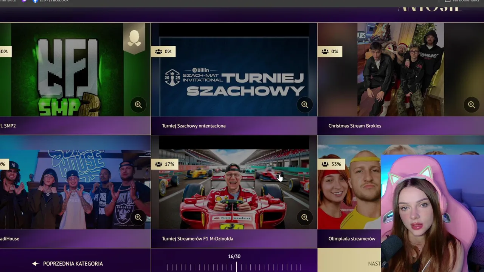Click the 0% votes badge on Turniej Szachowy
Screen dimensions: 484x272
163,51
